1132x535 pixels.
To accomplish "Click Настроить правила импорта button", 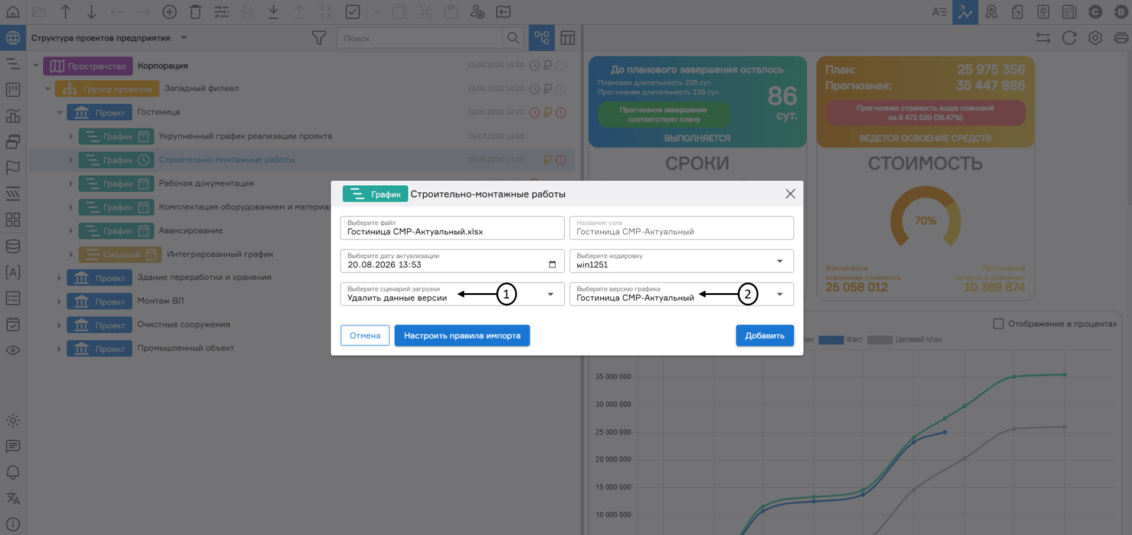I will (x=462, y=336).
